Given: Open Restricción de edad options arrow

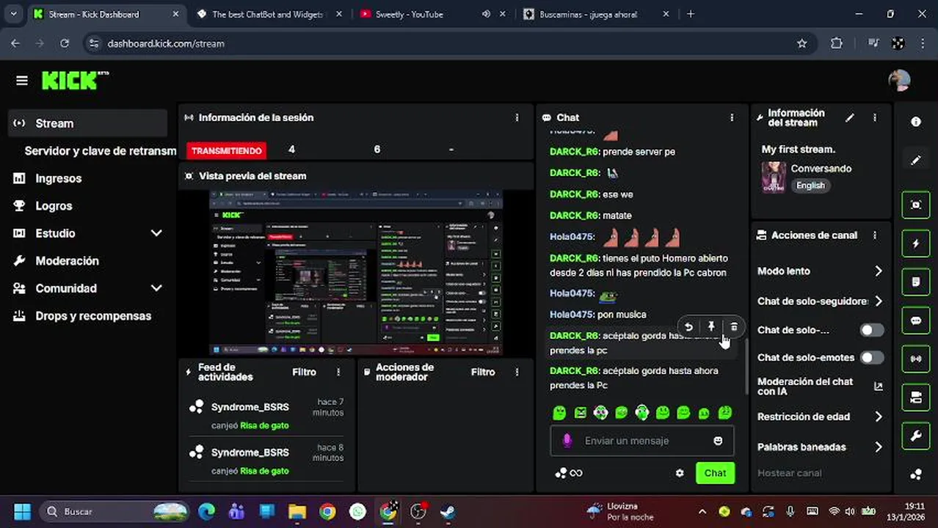Looking at the screenshot, I should pyautogui.click(x=878, y=417).
